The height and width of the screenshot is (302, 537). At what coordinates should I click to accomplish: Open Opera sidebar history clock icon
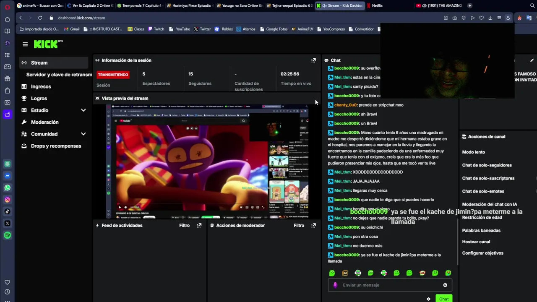(7, 292)
